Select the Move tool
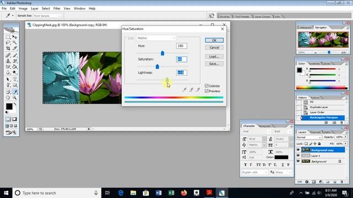 [15, 37]
